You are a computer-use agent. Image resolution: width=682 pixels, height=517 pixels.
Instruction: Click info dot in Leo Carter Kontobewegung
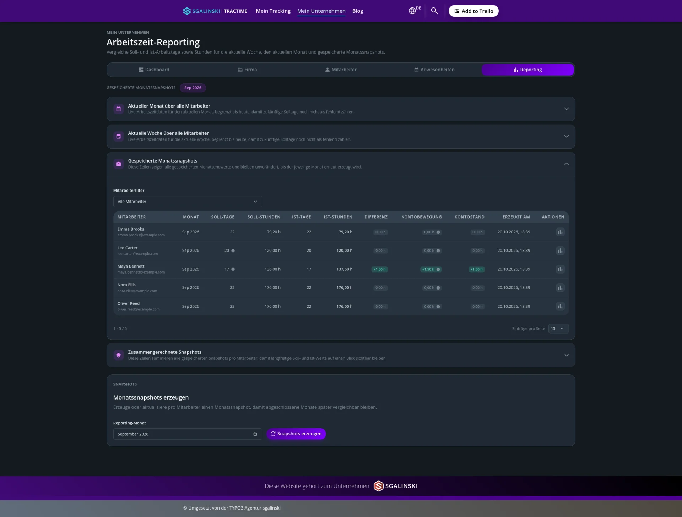(438, 251)
